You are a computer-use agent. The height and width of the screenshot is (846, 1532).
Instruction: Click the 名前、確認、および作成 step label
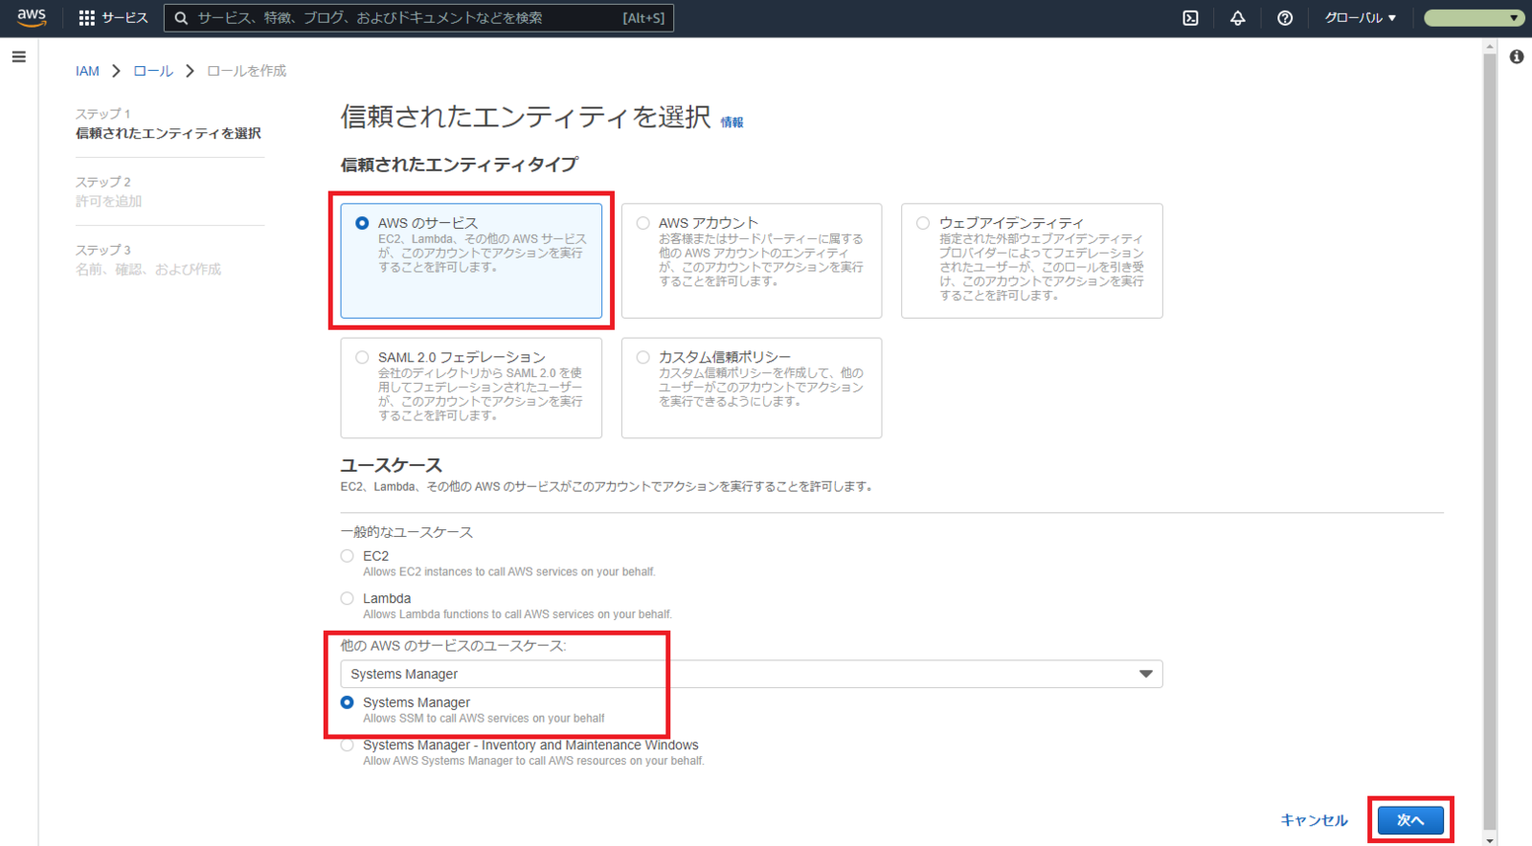pos(148,269)
